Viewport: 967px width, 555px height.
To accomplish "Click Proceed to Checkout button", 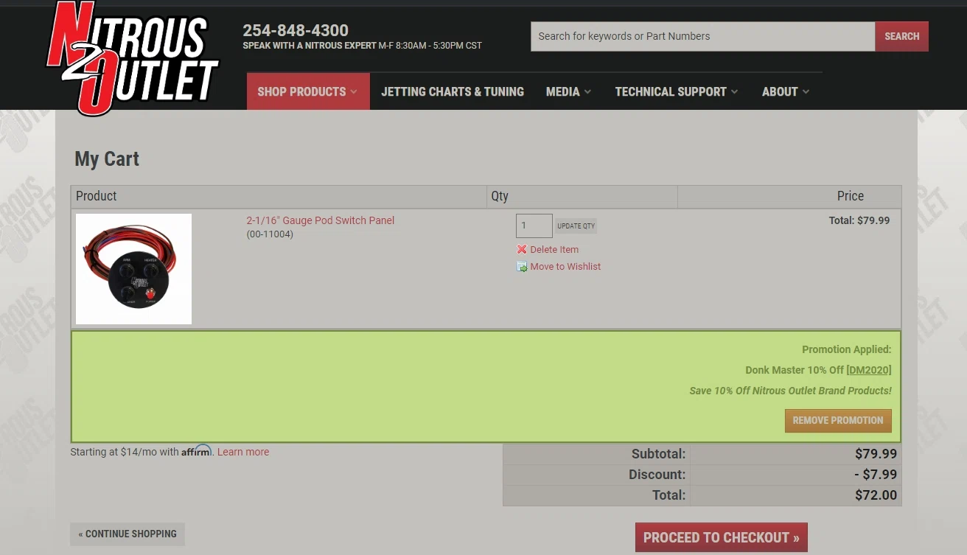I will [x=722, y=537].
